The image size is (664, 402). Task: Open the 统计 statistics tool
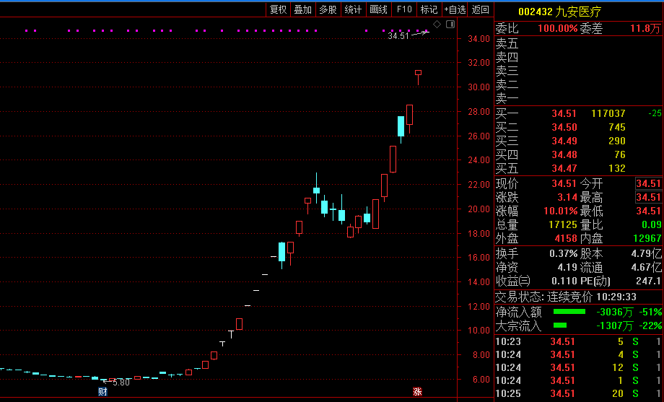(353, 9)
